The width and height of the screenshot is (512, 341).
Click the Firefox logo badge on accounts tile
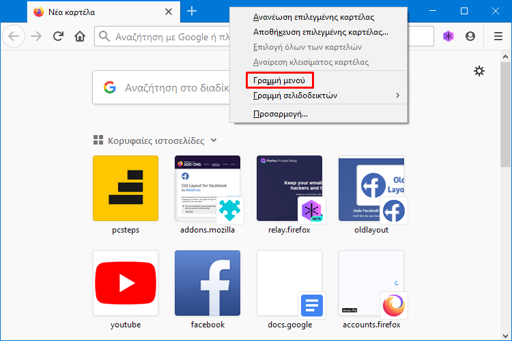click(x=394, y=306)
